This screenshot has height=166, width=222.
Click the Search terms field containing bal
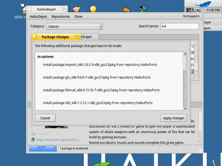(x=180, y=26)
